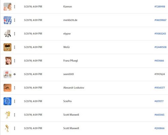Click the blue lungs SciePro thumbnail
This screenshot has width=168, height=135.
coord(7,101)
